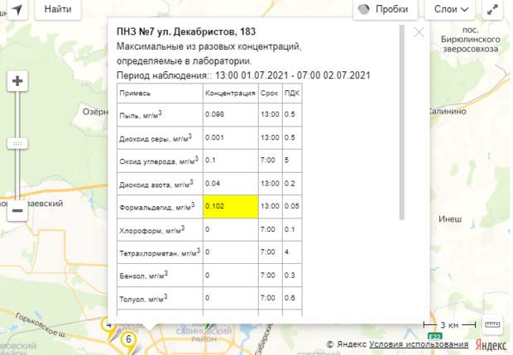Screen dimensions: 513x355
Task: Zoom in with the plus button
Action: [x=18, y=81]
